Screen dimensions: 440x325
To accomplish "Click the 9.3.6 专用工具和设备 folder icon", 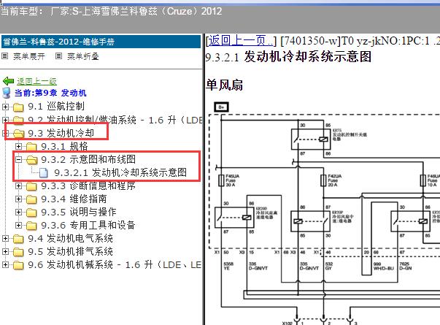I will pyautogui.click(x=31, y=226).
